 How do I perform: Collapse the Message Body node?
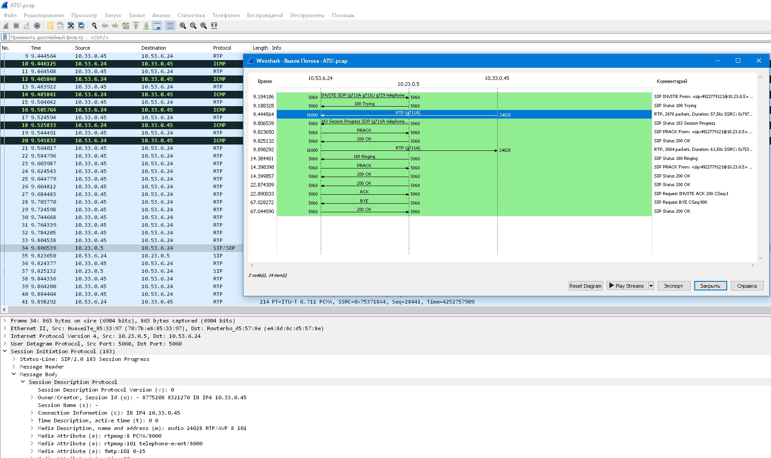pos(14,374)
